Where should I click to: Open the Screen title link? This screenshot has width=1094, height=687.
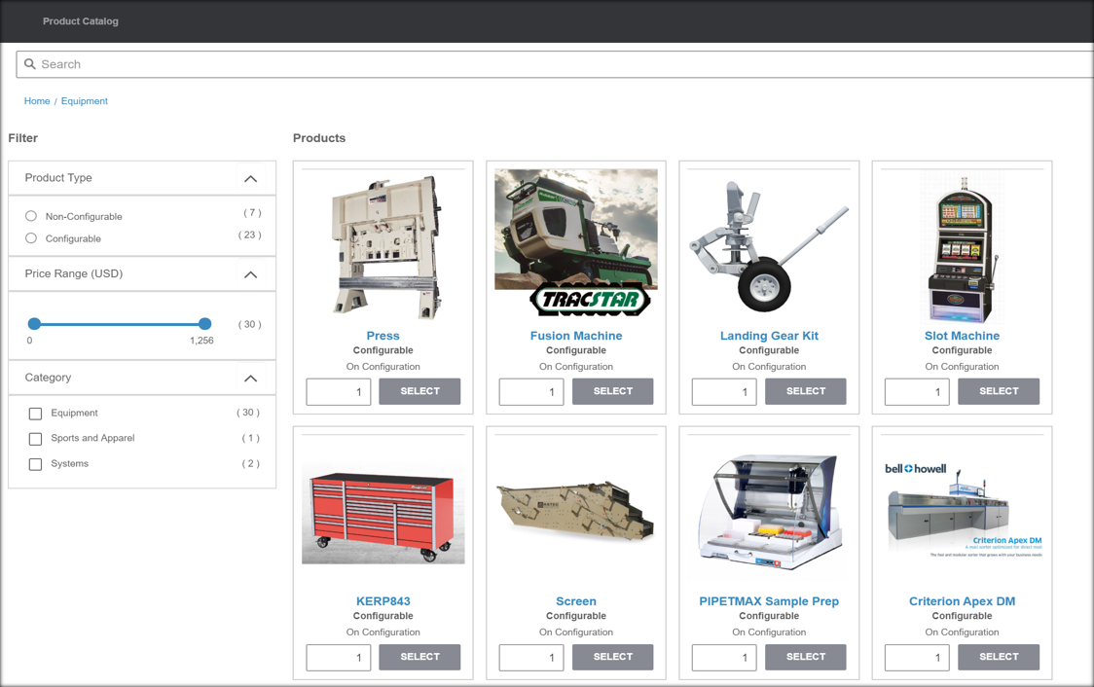[x=575, y=601]
